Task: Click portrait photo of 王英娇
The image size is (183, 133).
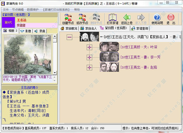Action: tap(109, 47)
